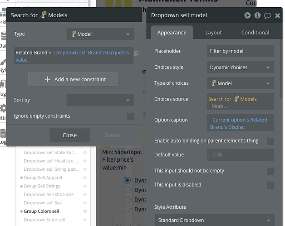
Task: Open the comment bubble icon in property editor
Action: pos(267,16)
